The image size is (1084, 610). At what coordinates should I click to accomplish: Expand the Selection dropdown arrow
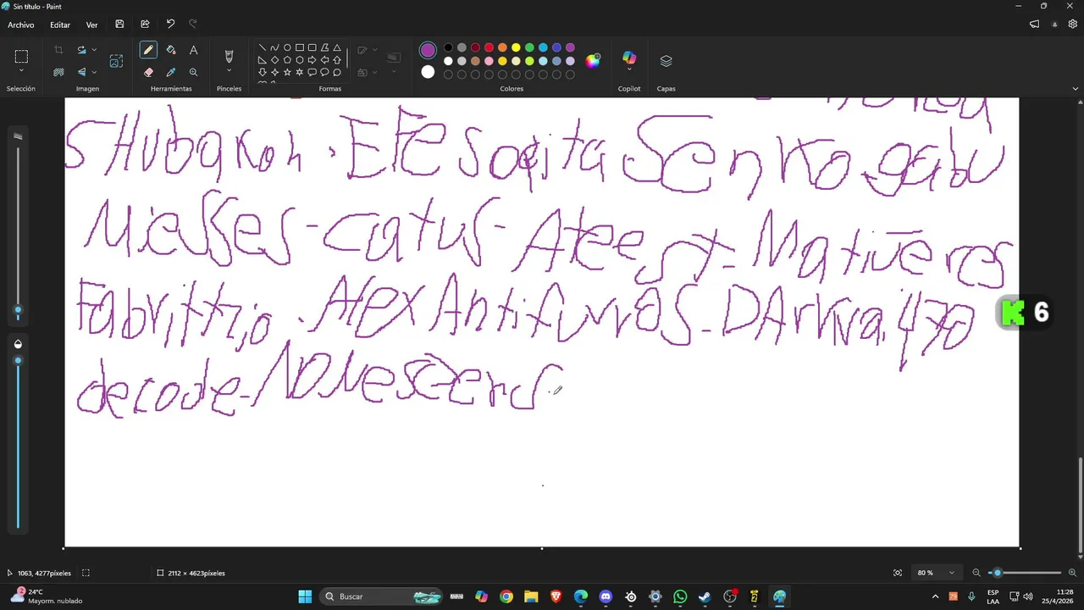click(21, 71)
